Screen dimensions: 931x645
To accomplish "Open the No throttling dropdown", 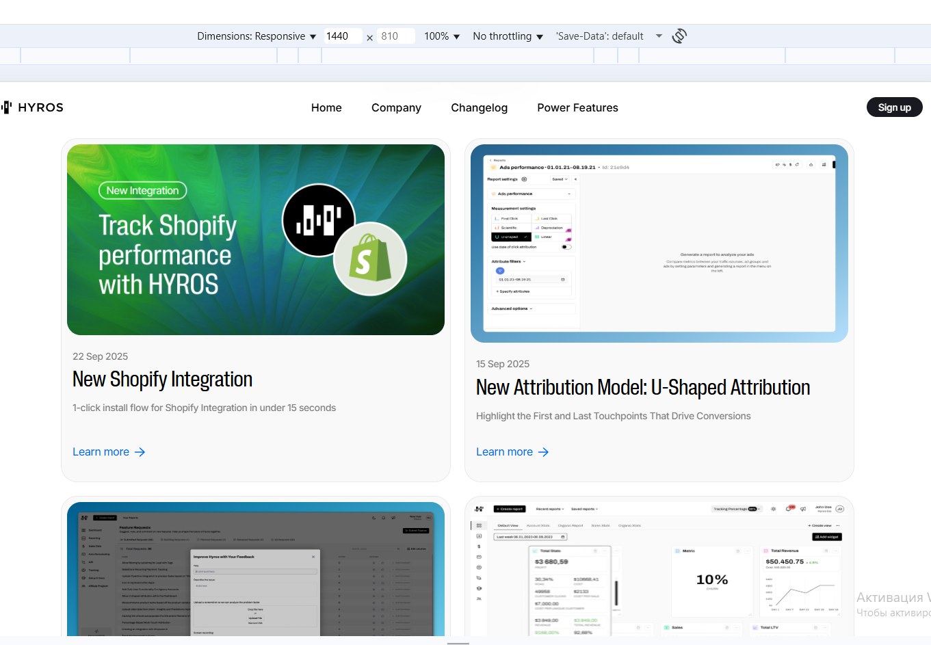I will pyautogui.click(x=508, y=36).
